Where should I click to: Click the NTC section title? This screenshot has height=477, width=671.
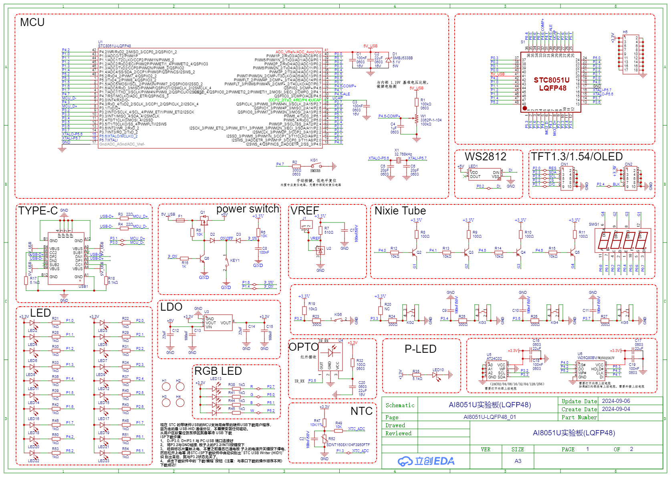click(361, 411)
